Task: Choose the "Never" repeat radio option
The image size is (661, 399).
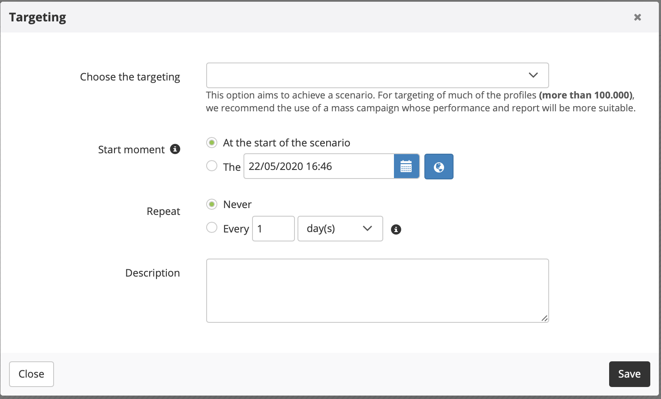Action: tap(212, 204)
